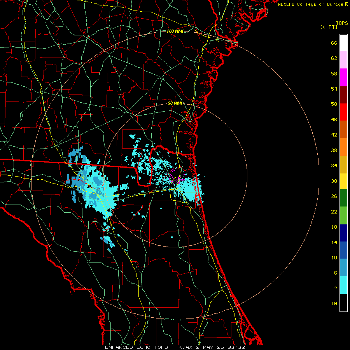Click the '[K FT]' units label

[x=329, y=27]
